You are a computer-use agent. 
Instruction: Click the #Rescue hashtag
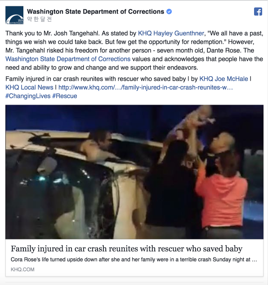(65, 96)
